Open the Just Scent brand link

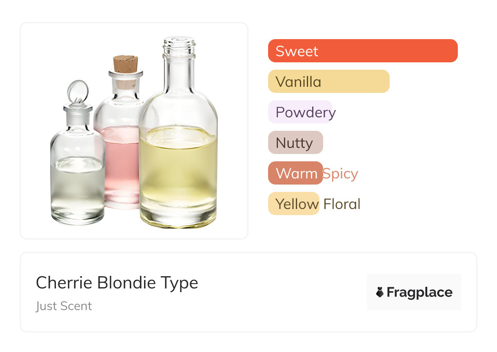coord(64,306)
